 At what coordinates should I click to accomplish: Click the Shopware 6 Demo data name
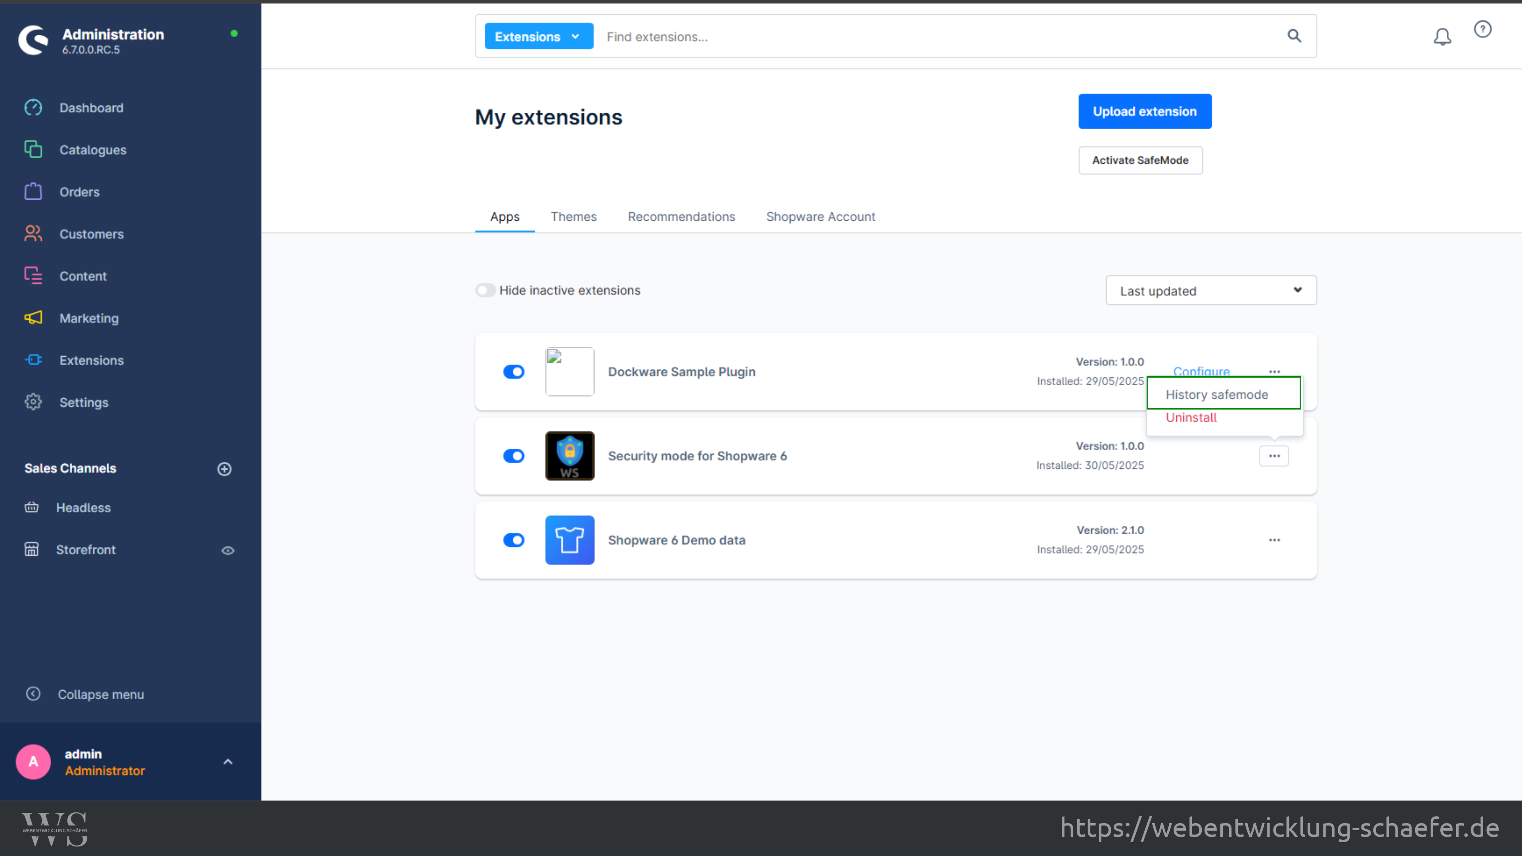677,540
